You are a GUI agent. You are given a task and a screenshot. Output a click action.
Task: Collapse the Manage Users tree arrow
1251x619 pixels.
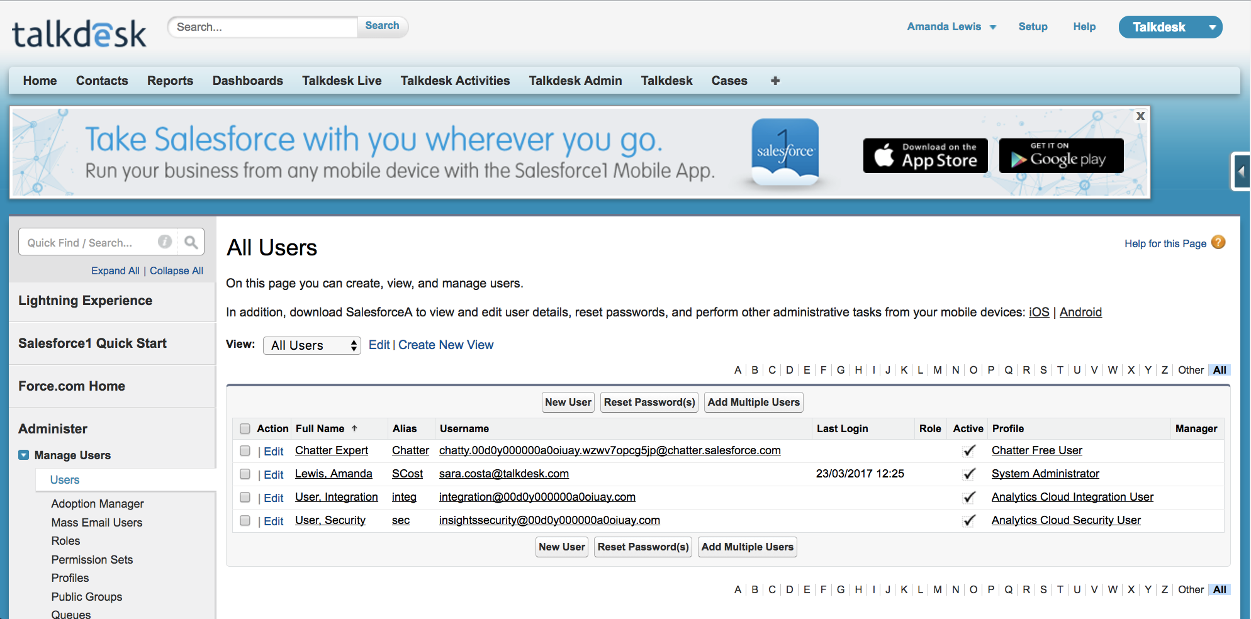[x=24, y=455]
